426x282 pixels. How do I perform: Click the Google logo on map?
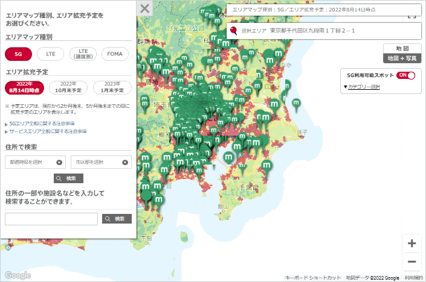[x=17, y=275]
